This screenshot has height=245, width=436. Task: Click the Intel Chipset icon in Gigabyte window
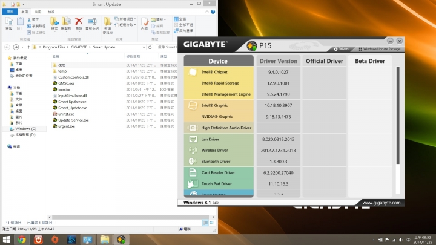pos(193,72)
